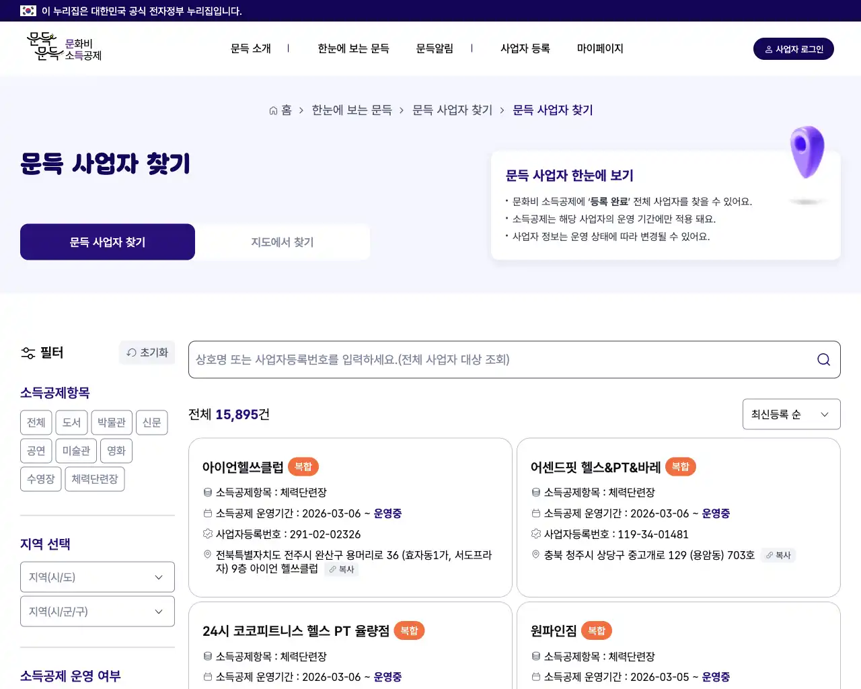Select the 전체 filter chip

click(36, 423)
